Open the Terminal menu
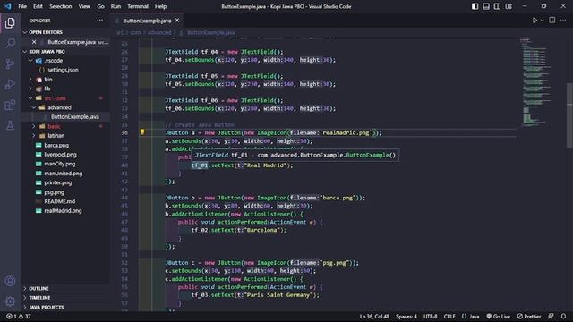This screenshot has height=322, width=573. point(138,6)
